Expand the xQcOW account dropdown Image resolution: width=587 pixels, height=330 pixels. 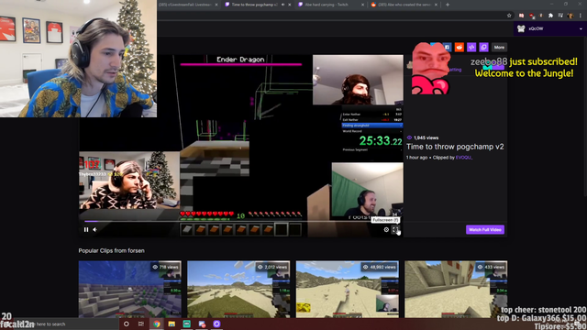point(581,28)
